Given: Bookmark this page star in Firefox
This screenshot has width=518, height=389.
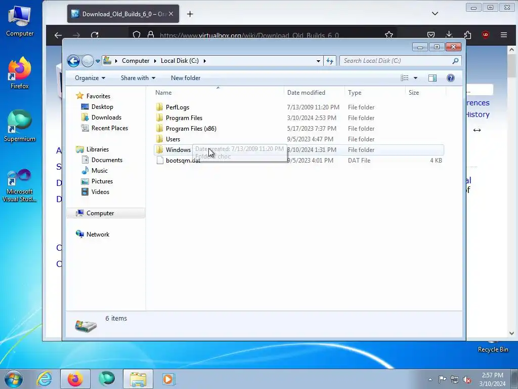Looking at the screenshot, I should pos(389,35).
